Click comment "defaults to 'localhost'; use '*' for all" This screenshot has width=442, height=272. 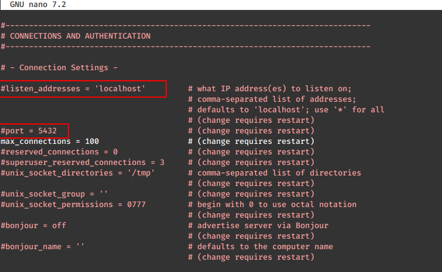(x=286, y=110)
